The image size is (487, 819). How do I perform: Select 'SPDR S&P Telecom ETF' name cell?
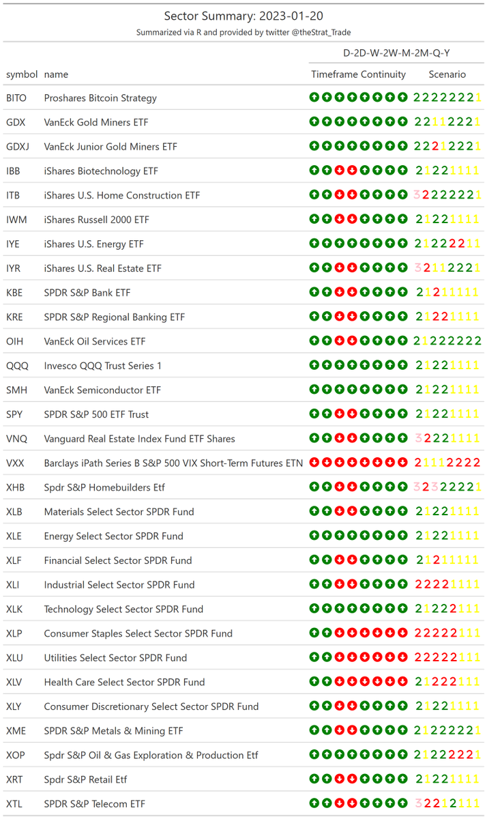(95, 804)
